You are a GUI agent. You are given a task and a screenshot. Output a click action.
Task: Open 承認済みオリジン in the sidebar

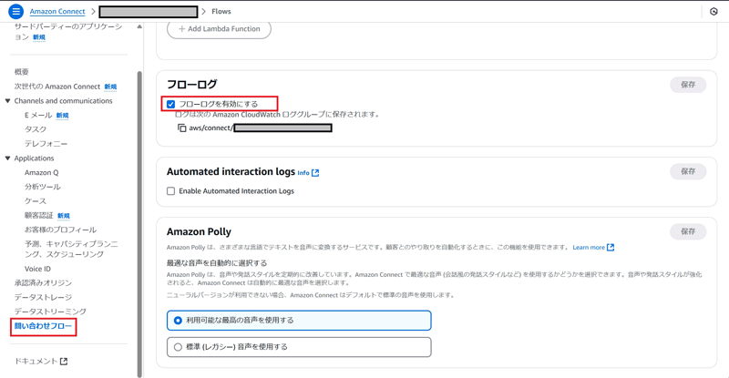click(43, 282)
